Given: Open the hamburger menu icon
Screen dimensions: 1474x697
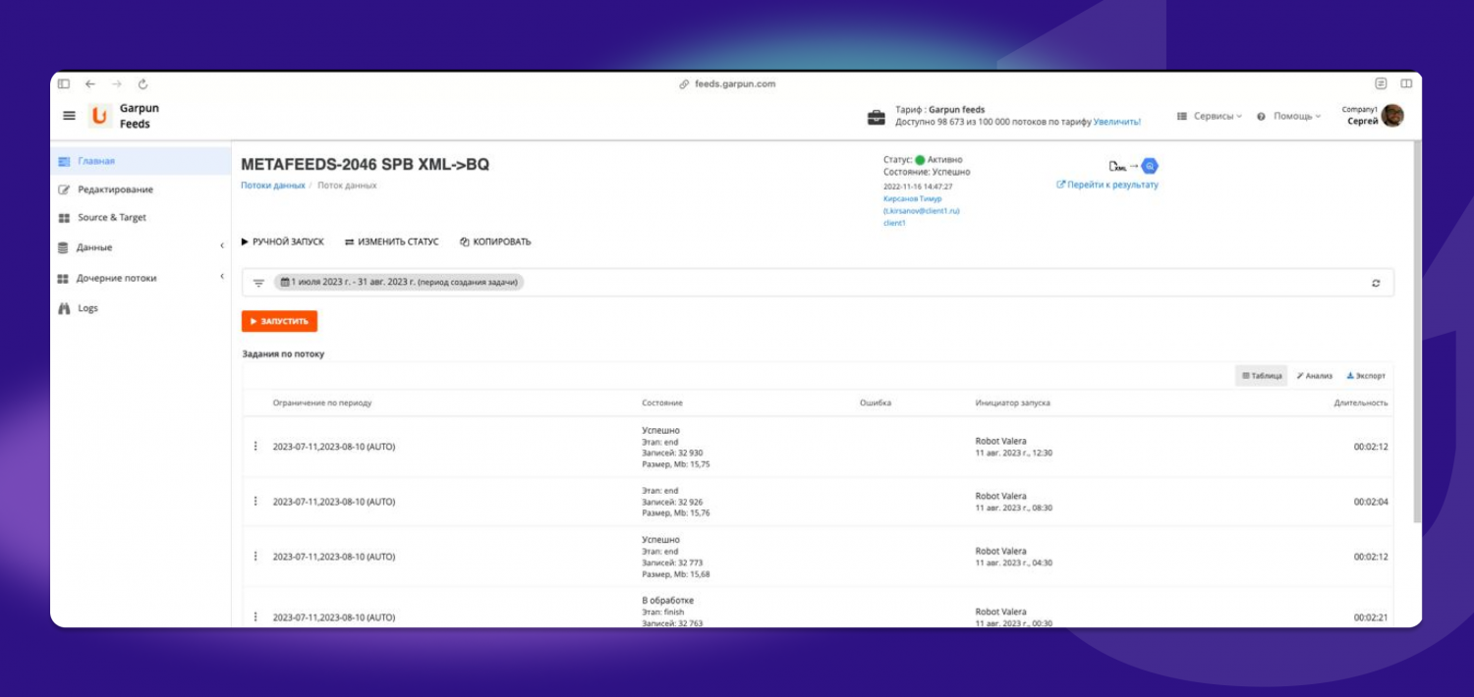Looking at the screenshot, I should coord(69,116).
